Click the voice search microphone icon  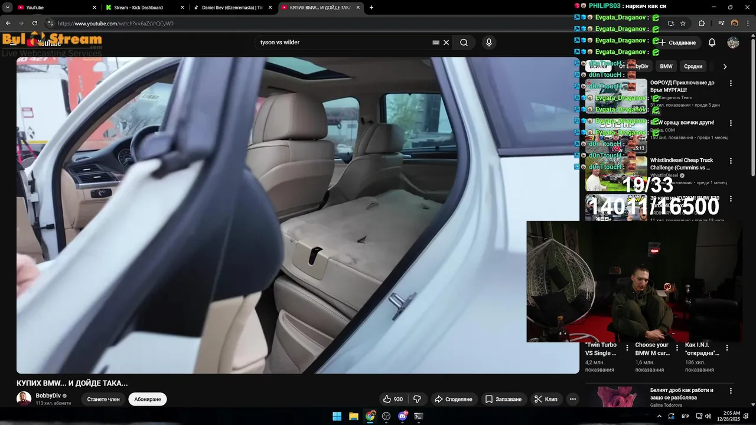click(488, 42)
